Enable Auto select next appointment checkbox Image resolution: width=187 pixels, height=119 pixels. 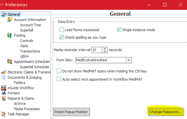pyautogui.click(x=59, y=79)
